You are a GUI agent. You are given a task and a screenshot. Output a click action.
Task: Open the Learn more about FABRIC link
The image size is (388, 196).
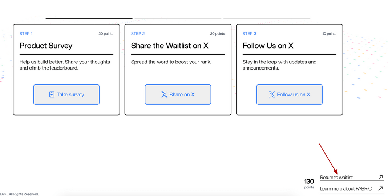(346, 189)
